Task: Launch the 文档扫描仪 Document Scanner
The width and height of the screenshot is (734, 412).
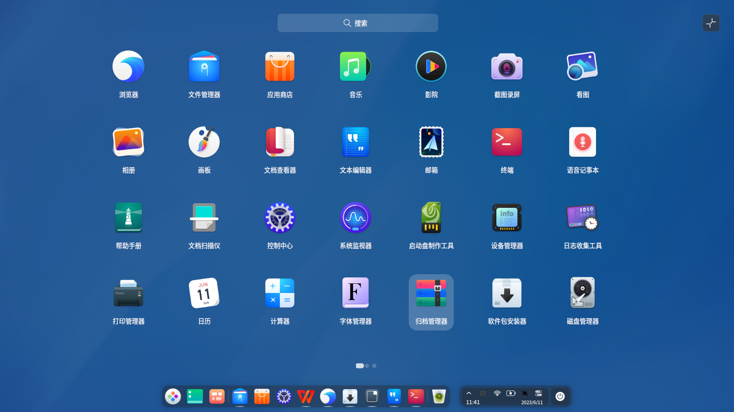Action: (204, 217)
